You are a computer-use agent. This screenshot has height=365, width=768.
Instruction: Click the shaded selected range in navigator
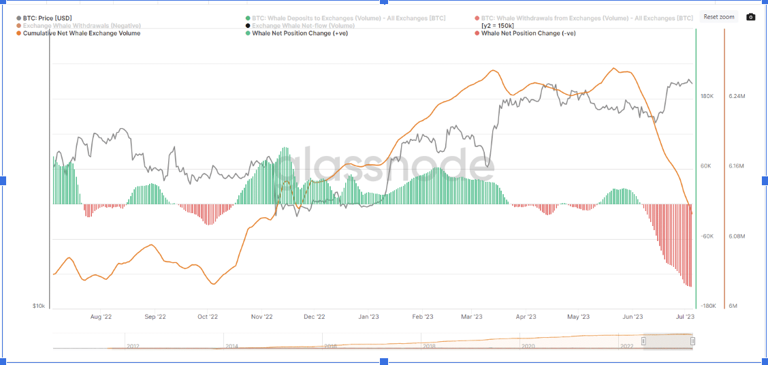[668, 341]
